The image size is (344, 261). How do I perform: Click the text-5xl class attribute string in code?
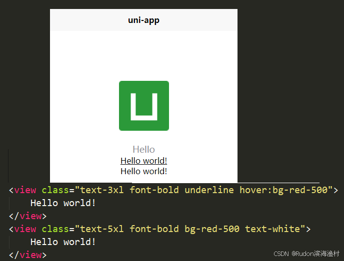[x=190, y=229]
